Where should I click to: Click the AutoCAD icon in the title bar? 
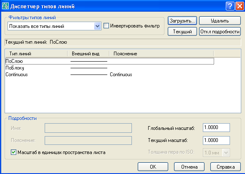click(5, 6)
